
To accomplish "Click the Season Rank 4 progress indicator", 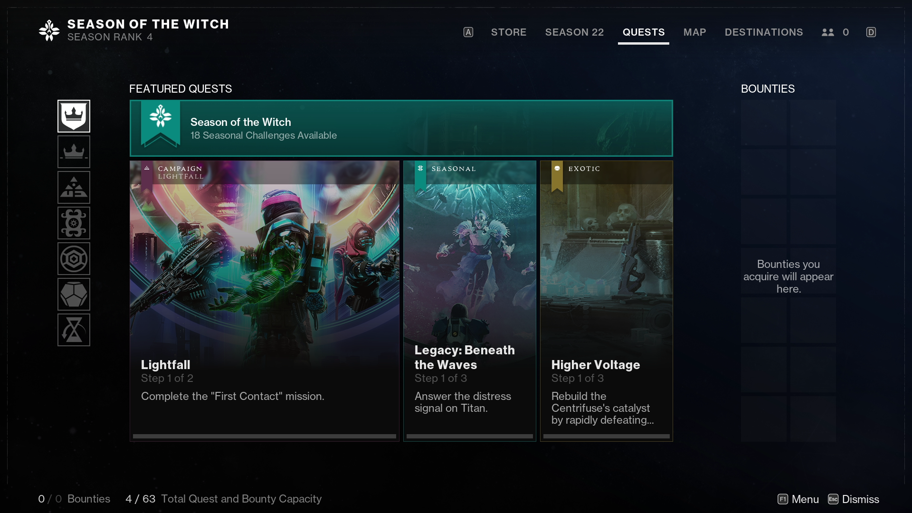I will 110,36.
